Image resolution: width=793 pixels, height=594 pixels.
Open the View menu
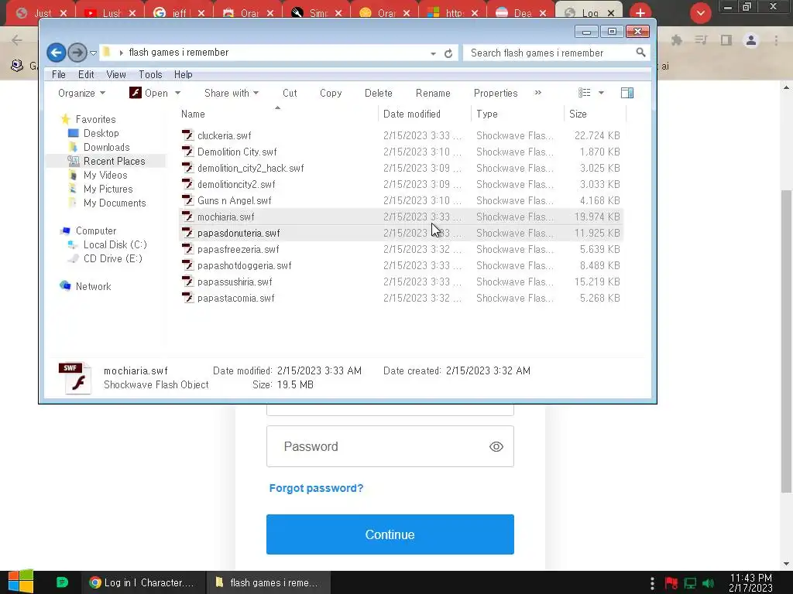tap(116, 75)
